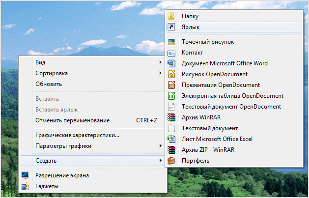The height and width of the screenshot is (198, 309).
Task: Click the briefcase icon beside Портфель
Action: coord(171,161)
